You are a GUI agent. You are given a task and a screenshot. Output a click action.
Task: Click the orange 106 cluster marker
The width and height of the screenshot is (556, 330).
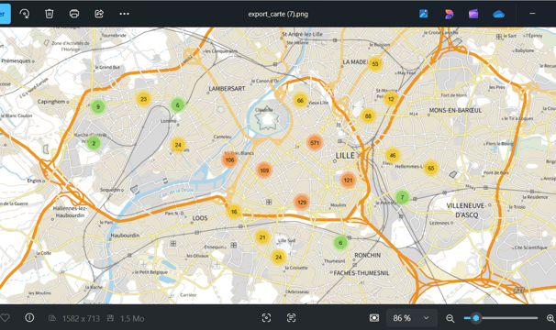coord(229,159)
